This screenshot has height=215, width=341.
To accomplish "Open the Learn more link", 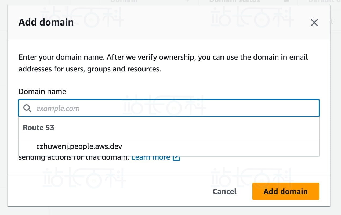I will click(150, 158).
